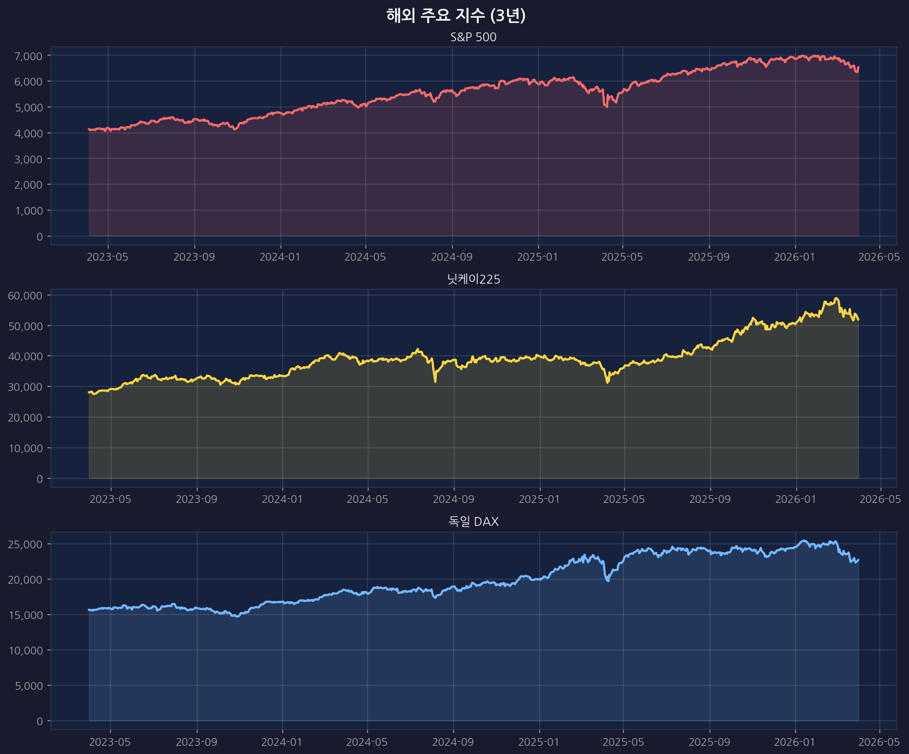Click the 2024-09 x-axis label under DAX chart
The width and height of the screenshot is (909, 754).
click(x=453, y=742)
